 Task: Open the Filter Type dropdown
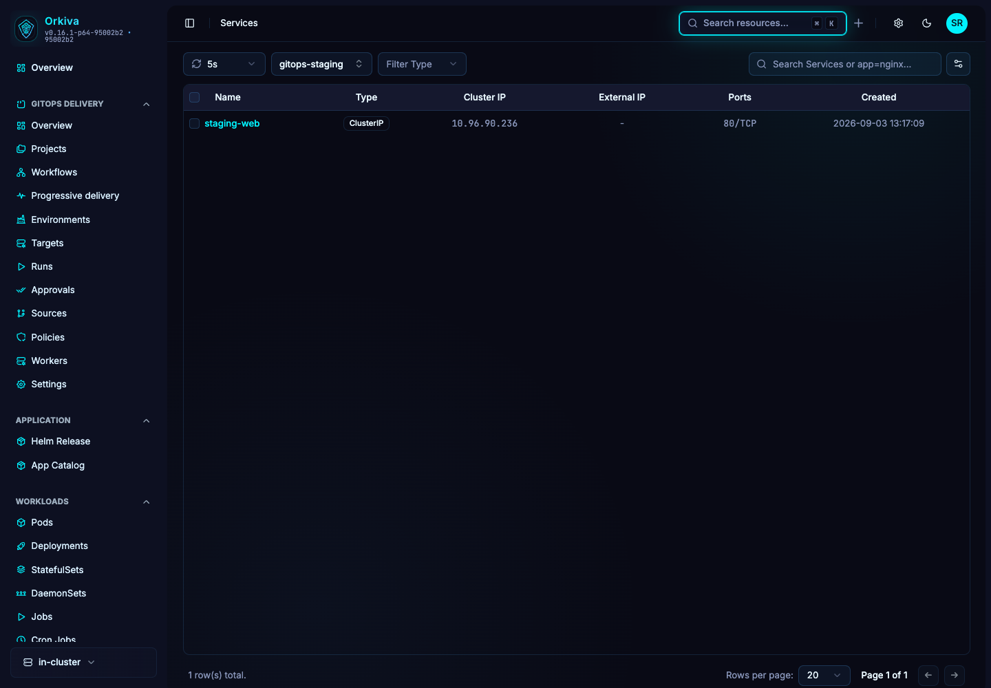tap(422, 64)
